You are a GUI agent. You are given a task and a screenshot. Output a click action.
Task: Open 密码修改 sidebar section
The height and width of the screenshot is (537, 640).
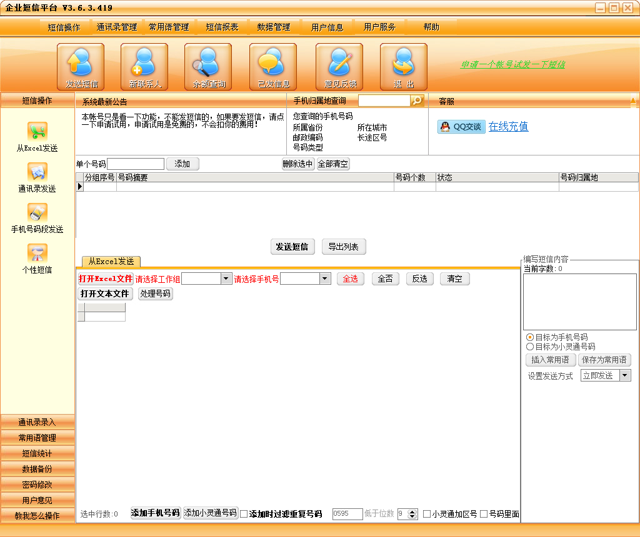coord(37,485)
